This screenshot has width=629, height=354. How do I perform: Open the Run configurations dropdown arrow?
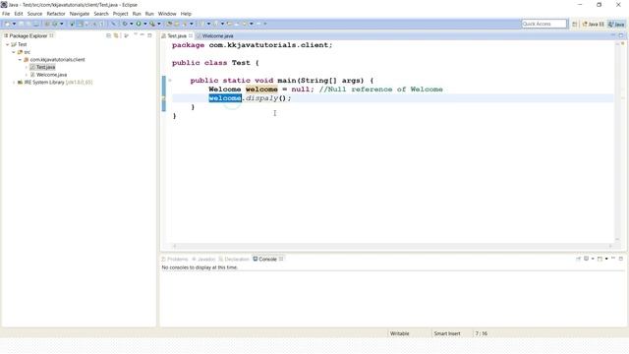pos(145,24)
